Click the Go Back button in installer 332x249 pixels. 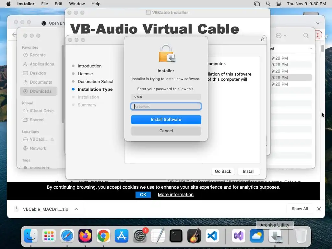[x=223, y=171]
